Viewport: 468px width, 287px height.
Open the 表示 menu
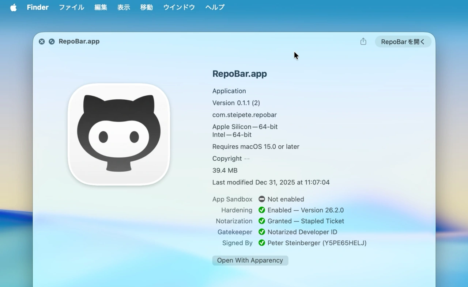(124, 7)
